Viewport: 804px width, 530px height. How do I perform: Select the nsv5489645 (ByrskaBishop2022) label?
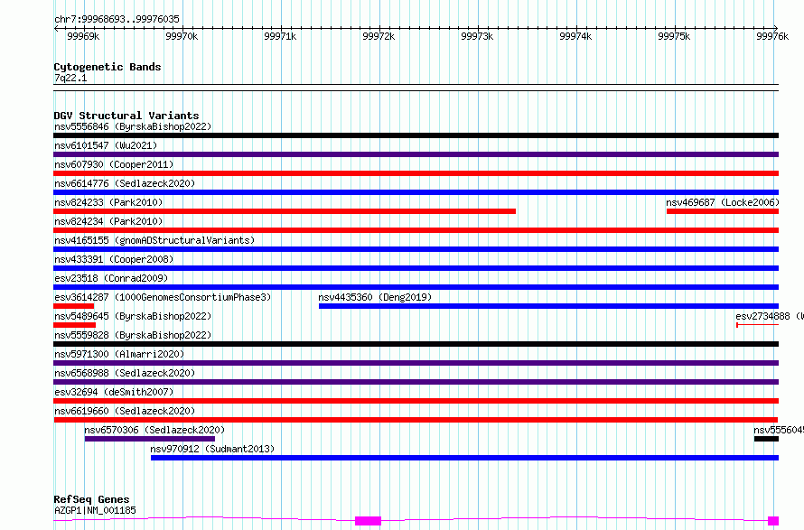click(133, 316)
